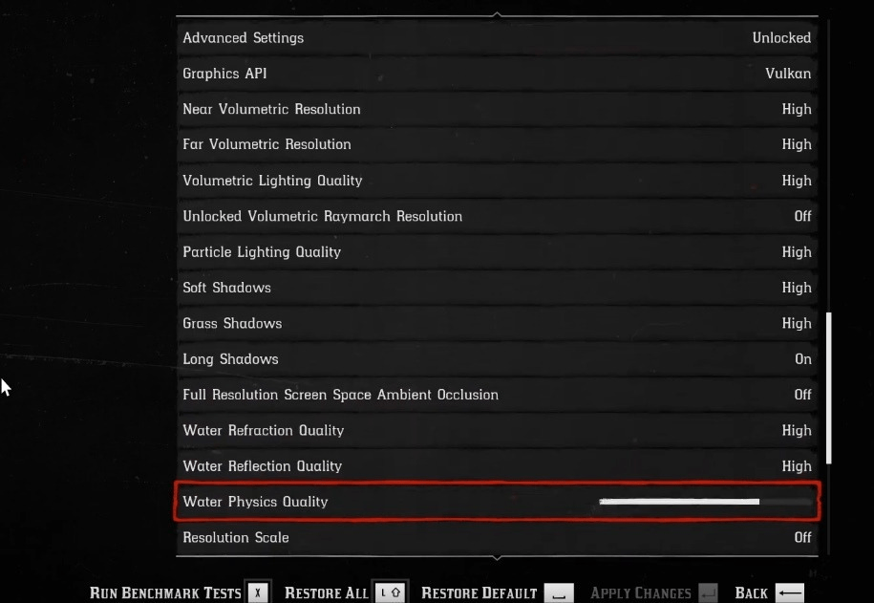Change Graphics API Vulkan option
Image resolution: width=874 pixels, height=603 pixels.
(788, 74)
